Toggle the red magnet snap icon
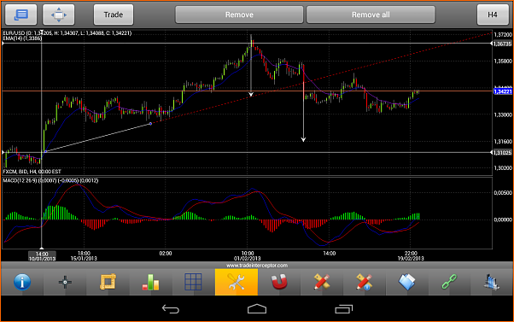The width and height of the screenshot is (514, 322). click(279, 282)
